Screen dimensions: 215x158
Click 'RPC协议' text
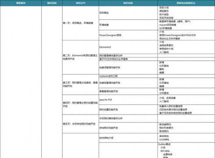click(x=165, y=151)
